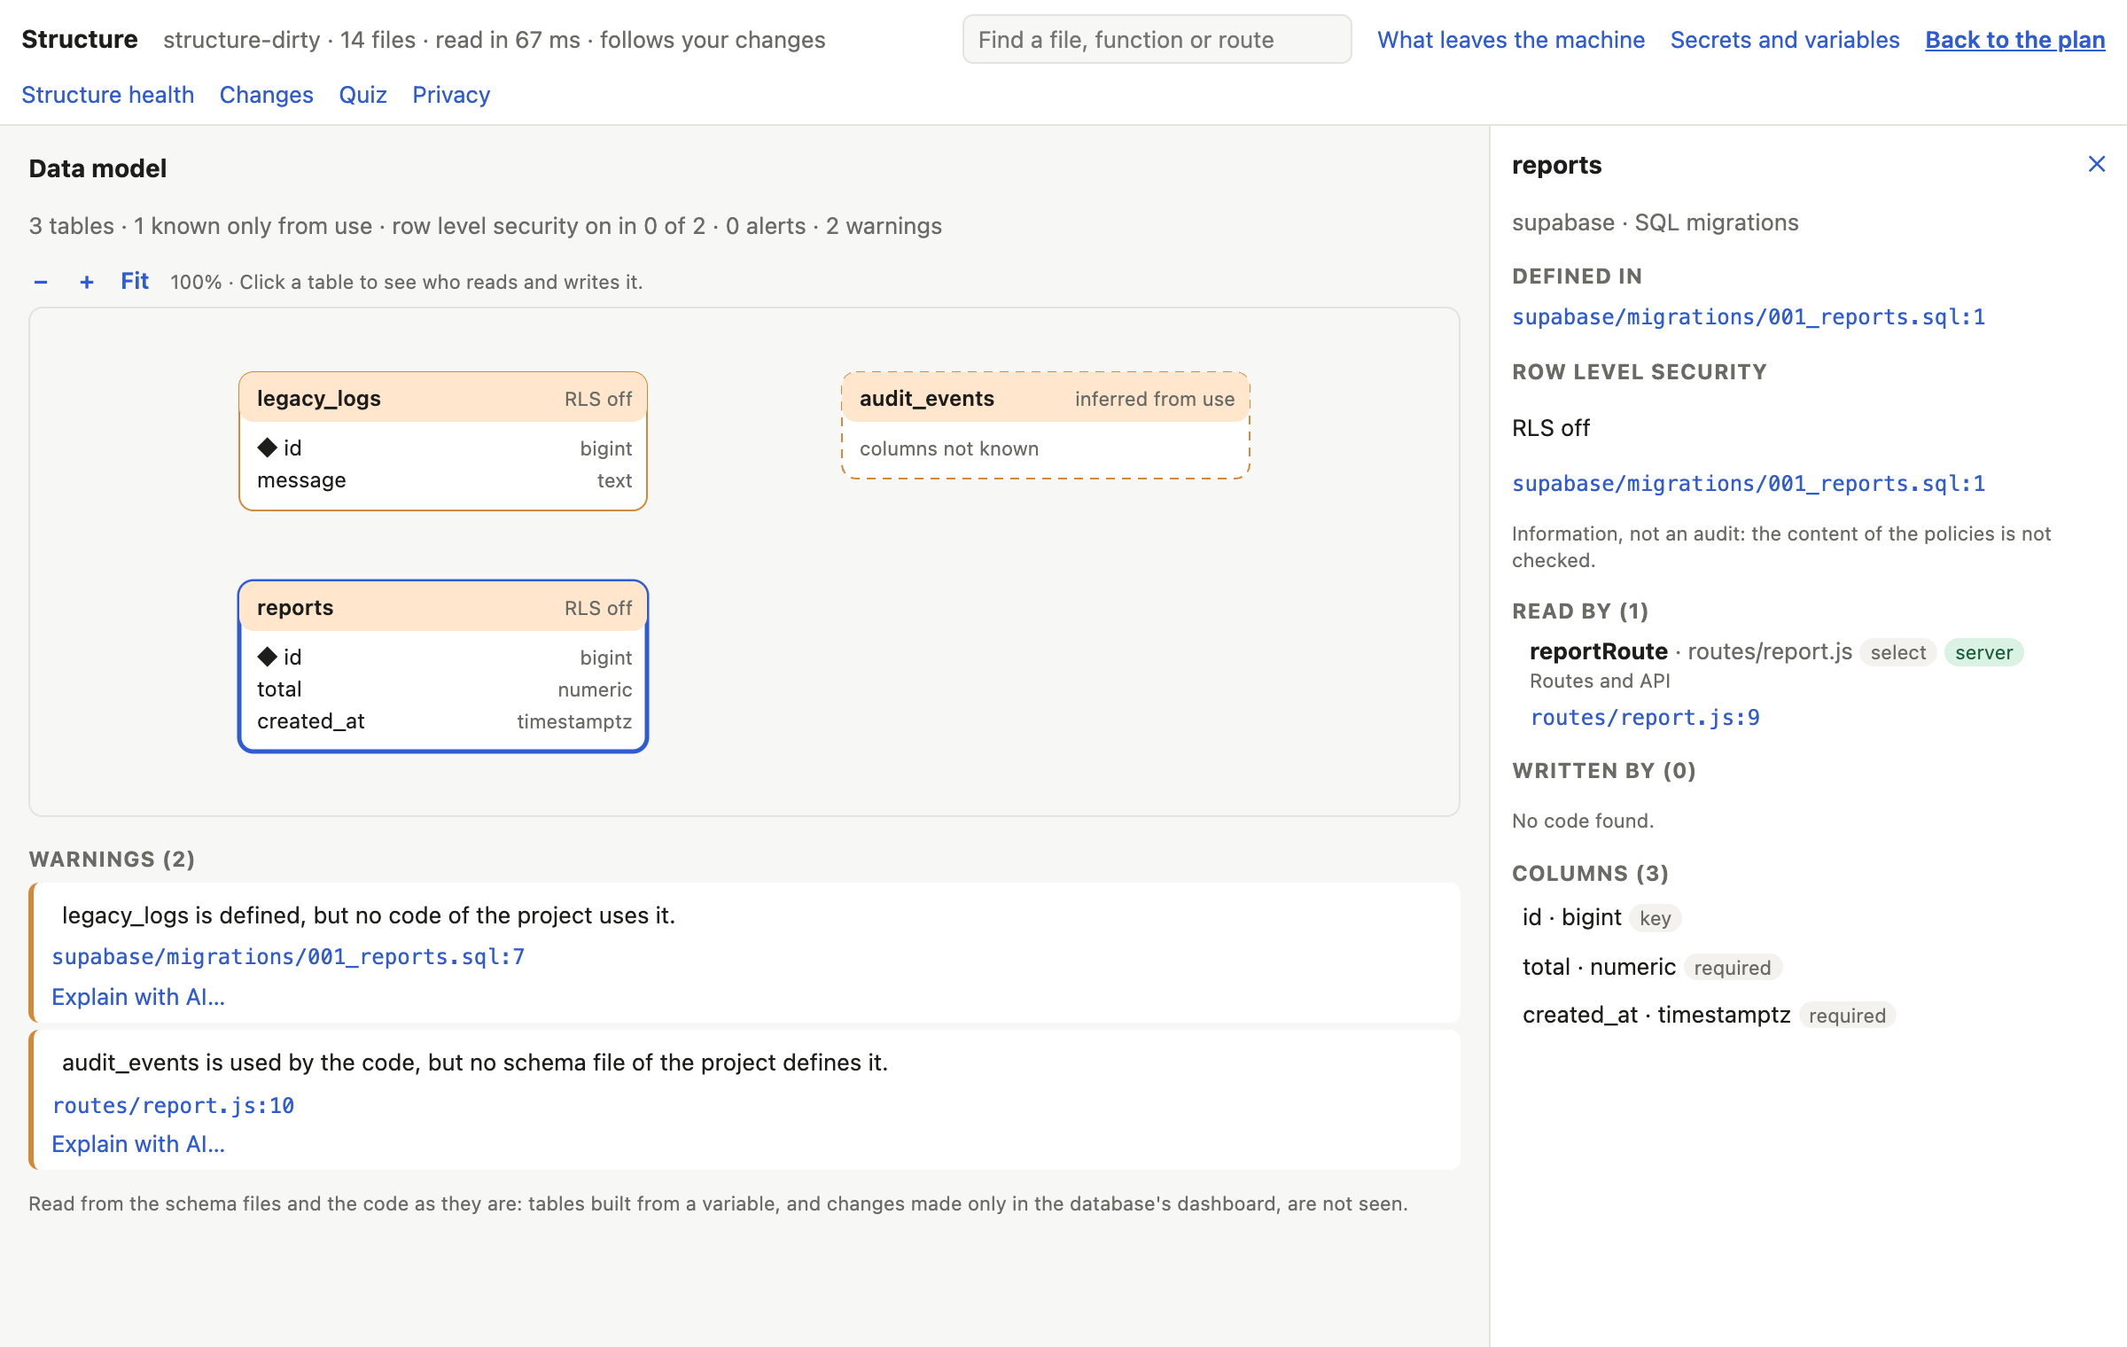Click the WARNINGS (2) section heading

click(x=112, y=859)
